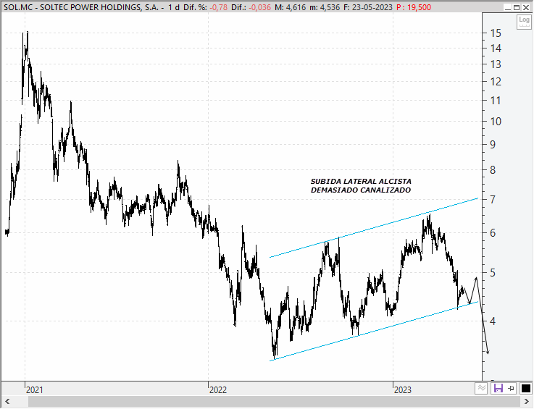Click the 'Dif.: -0,036' value

point(251,7)
